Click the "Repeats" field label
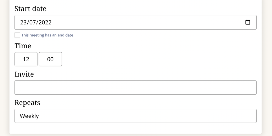Image resolution: width=272 pixels, height=136 pixels. [x=27, y=103]
